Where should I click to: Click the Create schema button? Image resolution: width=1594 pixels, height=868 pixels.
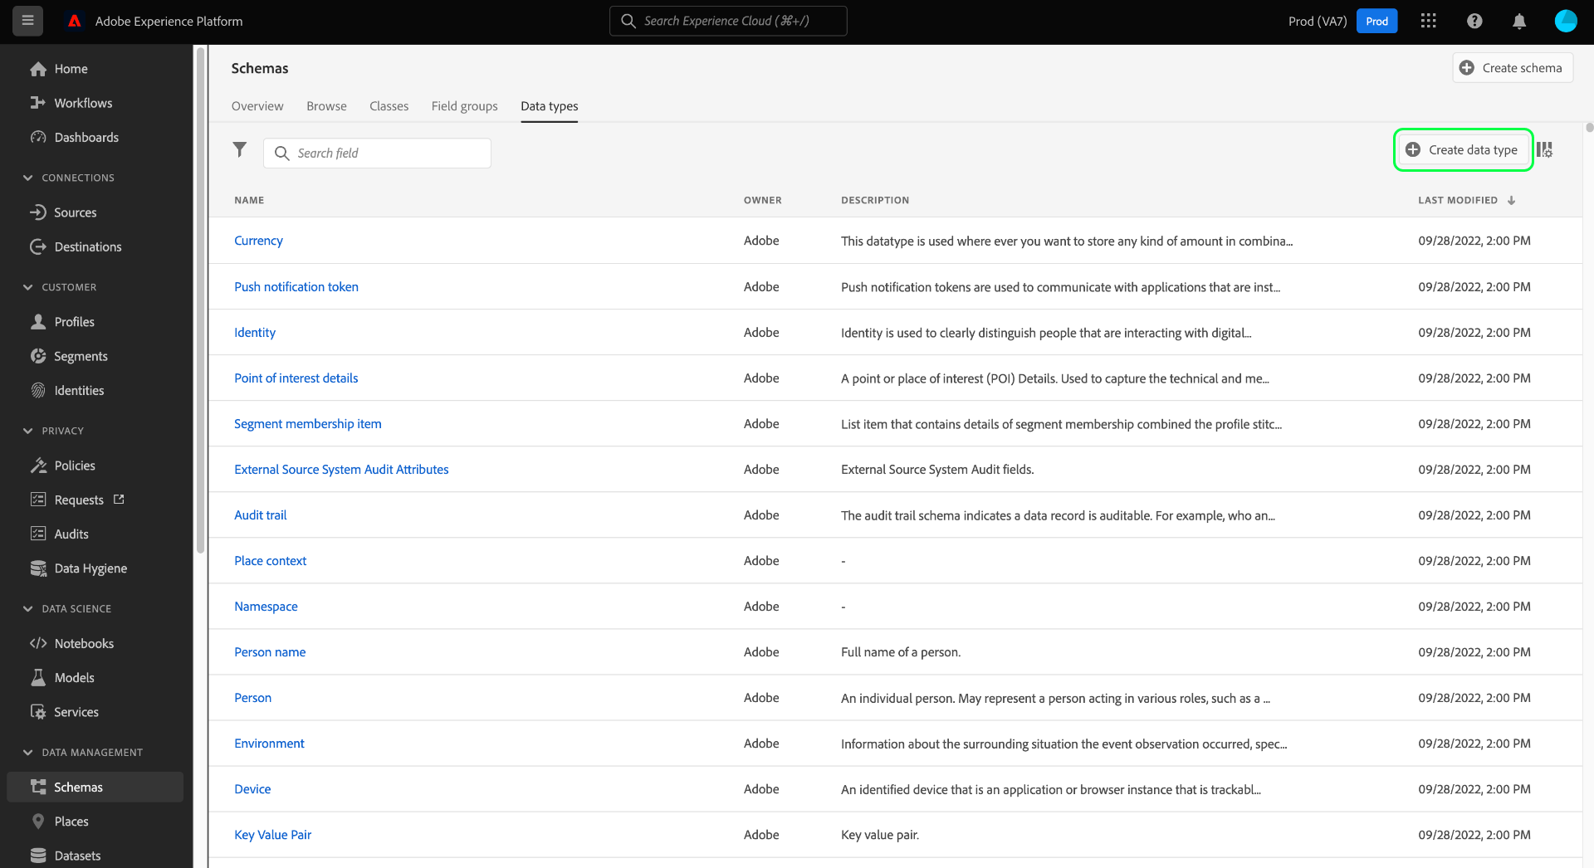(x=1512, y=68)
